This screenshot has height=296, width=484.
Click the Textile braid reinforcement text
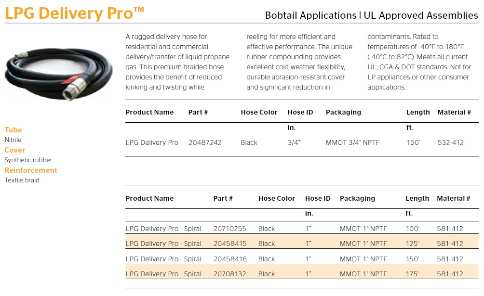coord(22,180)
